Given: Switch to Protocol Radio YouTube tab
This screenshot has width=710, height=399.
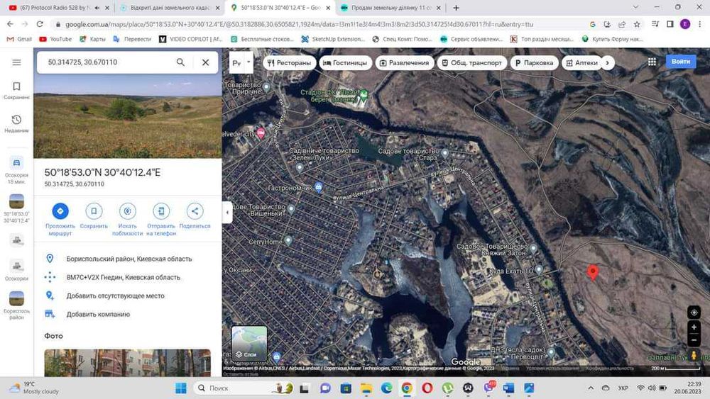Looking at the screenshot, I should (x=56, y=8).
